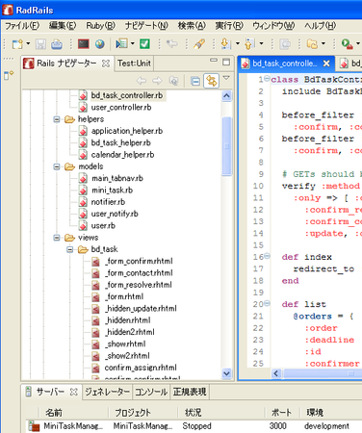Switch to the Test::Unit tab
The width and height of the screenshot is (362, 433).
click(134, 64)
